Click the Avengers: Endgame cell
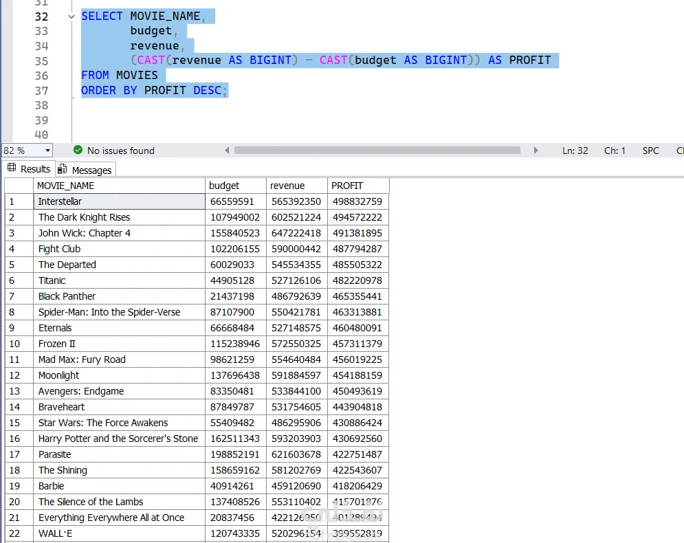 [119, 391]
